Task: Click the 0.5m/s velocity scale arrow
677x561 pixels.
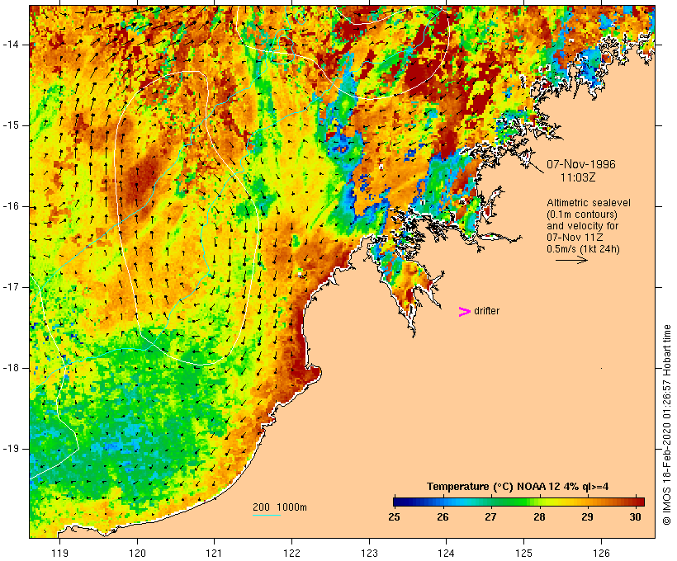Action: [571, 260]
